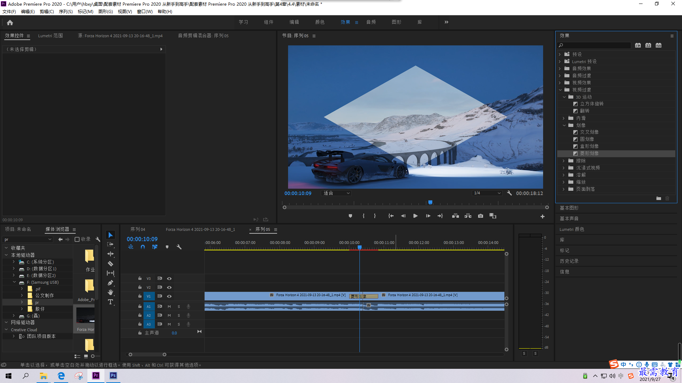Screen dimensions: 682x383
Task: Step back one frame
Action: 403,216
